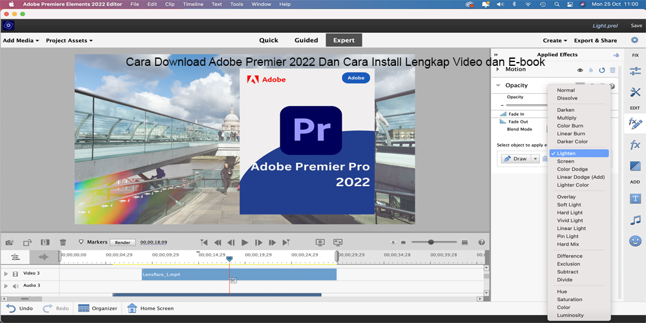Expand the Audio 3 track
Screen dimensions: 646x323
[6, 286]
